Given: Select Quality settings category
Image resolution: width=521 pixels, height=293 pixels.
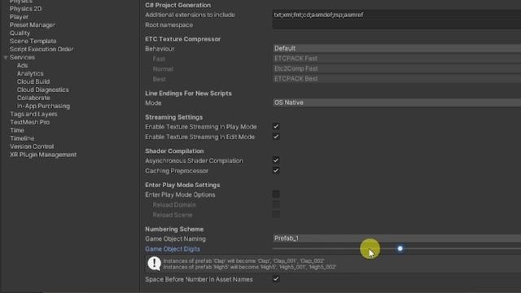Looking at the screenshot, I should (x=20, y=33).
